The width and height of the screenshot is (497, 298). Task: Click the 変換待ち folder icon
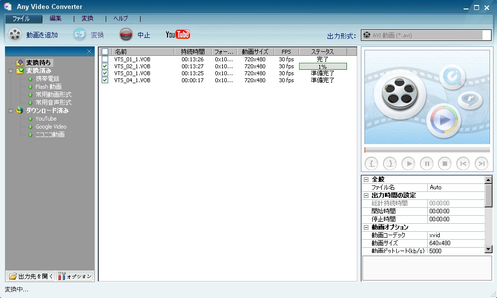19,63
